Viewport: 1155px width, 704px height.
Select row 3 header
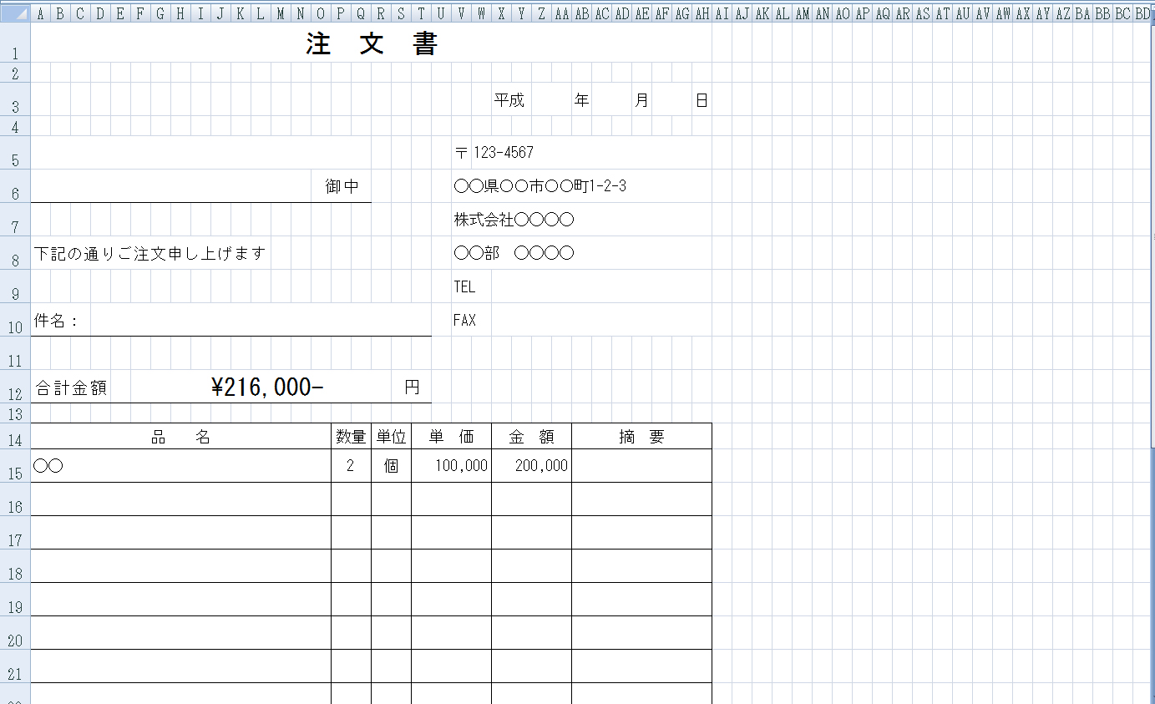click(15, 99)
